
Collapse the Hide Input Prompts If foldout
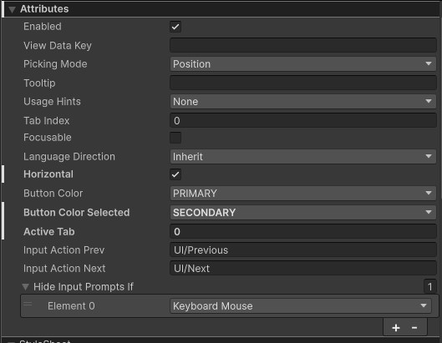tap(25, 287)
